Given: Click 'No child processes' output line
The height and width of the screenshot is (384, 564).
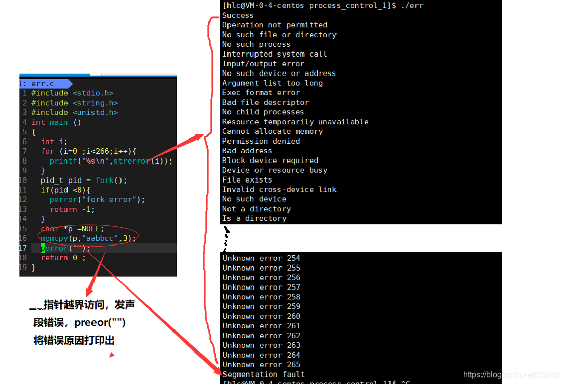Looking at the screenshot, I should [x=263, y=112].
